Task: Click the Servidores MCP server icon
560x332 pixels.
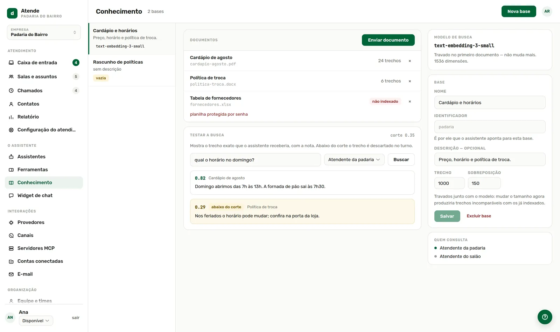Action: 11,248
